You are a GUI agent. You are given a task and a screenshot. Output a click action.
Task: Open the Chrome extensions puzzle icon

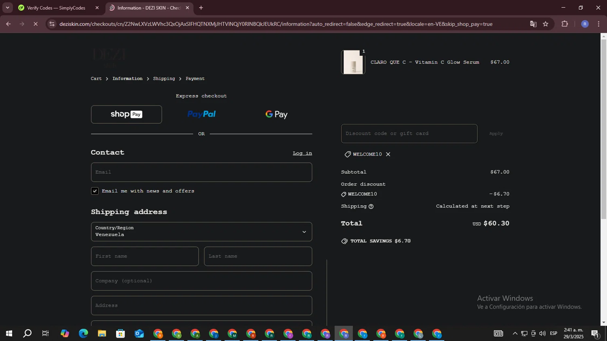(565, 24)
